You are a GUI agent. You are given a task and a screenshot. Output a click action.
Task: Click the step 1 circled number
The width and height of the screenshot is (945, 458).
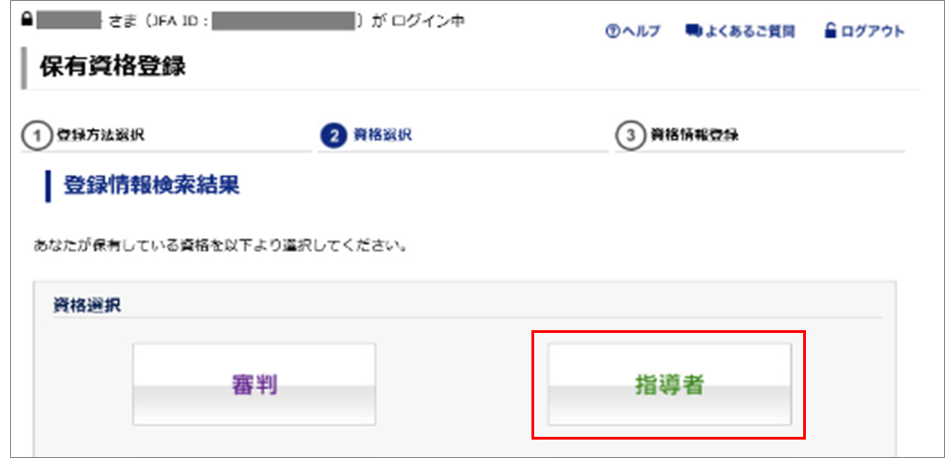(x=36, y=135)
